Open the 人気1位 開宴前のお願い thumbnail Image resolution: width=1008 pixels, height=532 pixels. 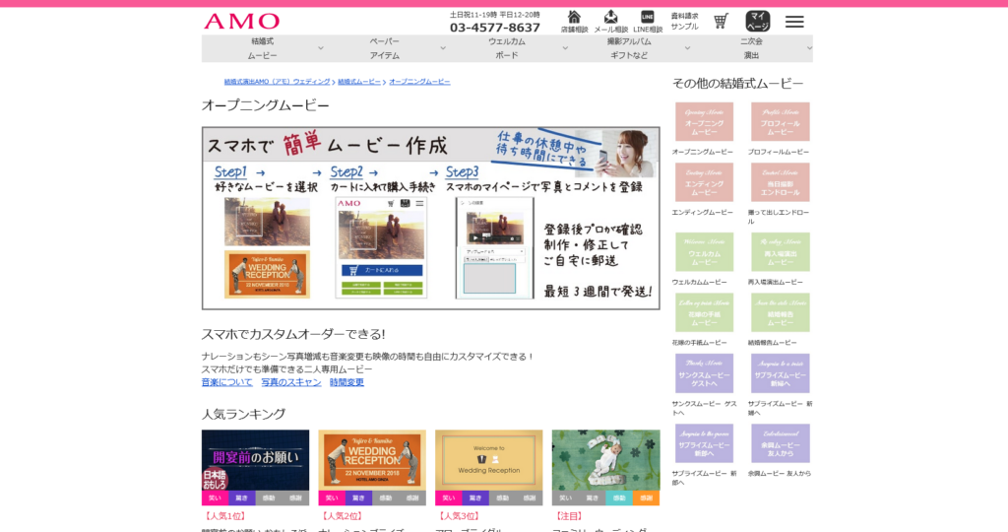coord(255,460)
